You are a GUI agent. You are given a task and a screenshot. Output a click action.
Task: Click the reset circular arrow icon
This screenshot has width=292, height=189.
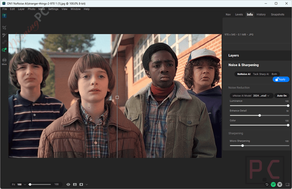[x=267, y=184]
